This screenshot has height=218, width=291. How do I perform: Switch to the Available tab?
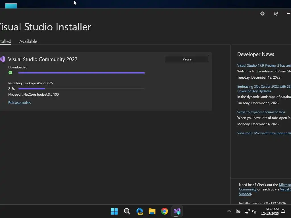pos(28,41)
